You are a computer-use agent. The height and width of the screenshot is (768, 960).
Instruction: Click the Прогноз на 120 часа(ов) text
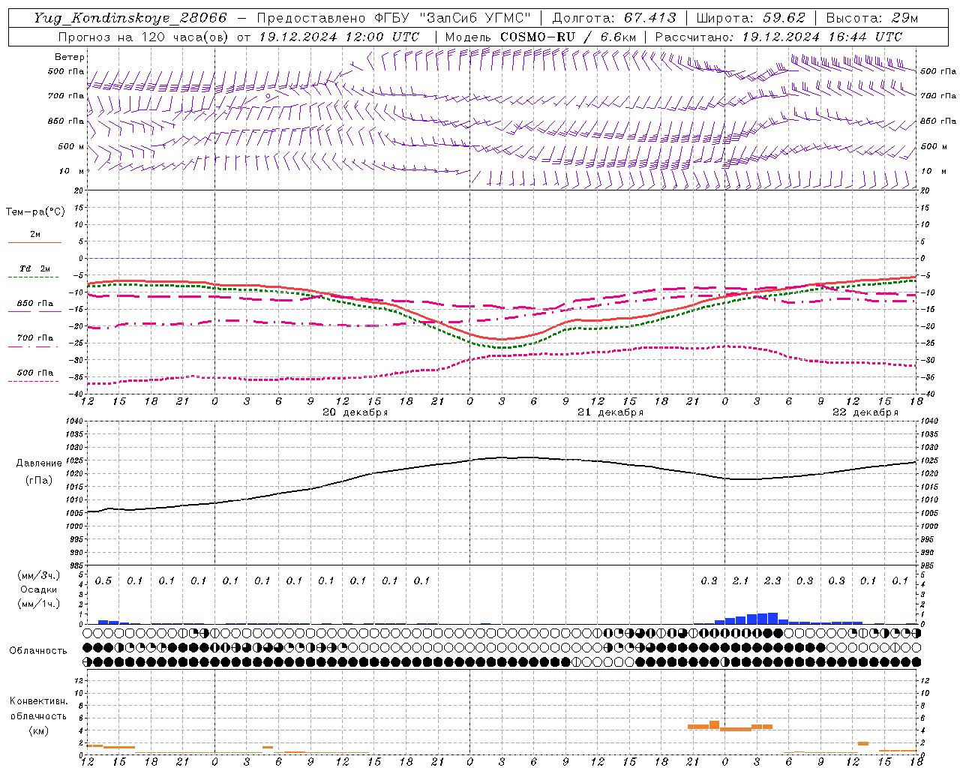coord(144,37)
